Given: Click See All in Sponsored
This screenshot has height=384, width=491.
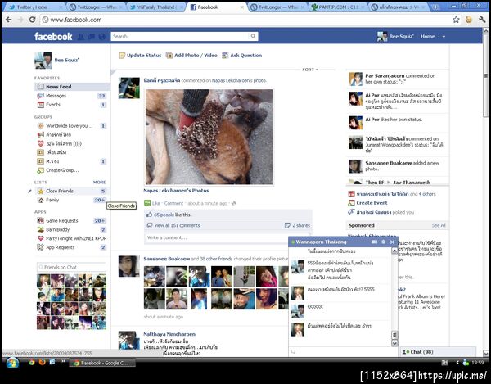Looking at the screenshot, I should coord(439,225).
